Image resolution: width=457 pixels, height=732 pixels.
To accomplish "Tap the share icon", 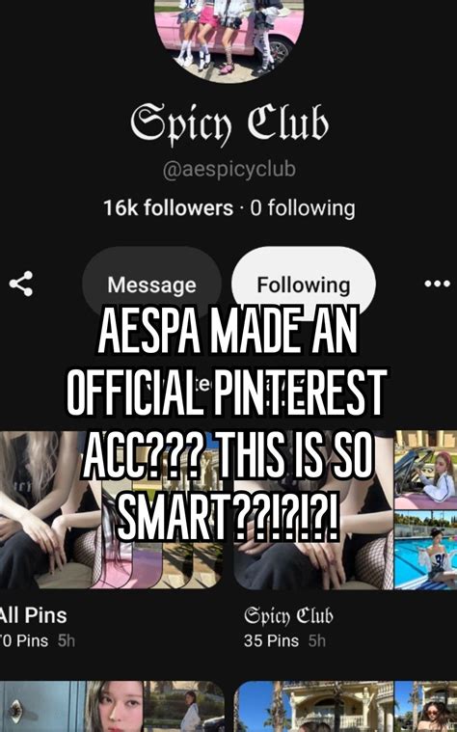I will coord(21,284).
